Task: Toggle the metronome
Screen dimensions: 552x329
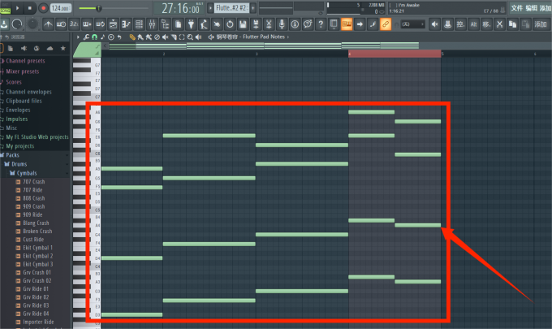Action: [48, 24]
